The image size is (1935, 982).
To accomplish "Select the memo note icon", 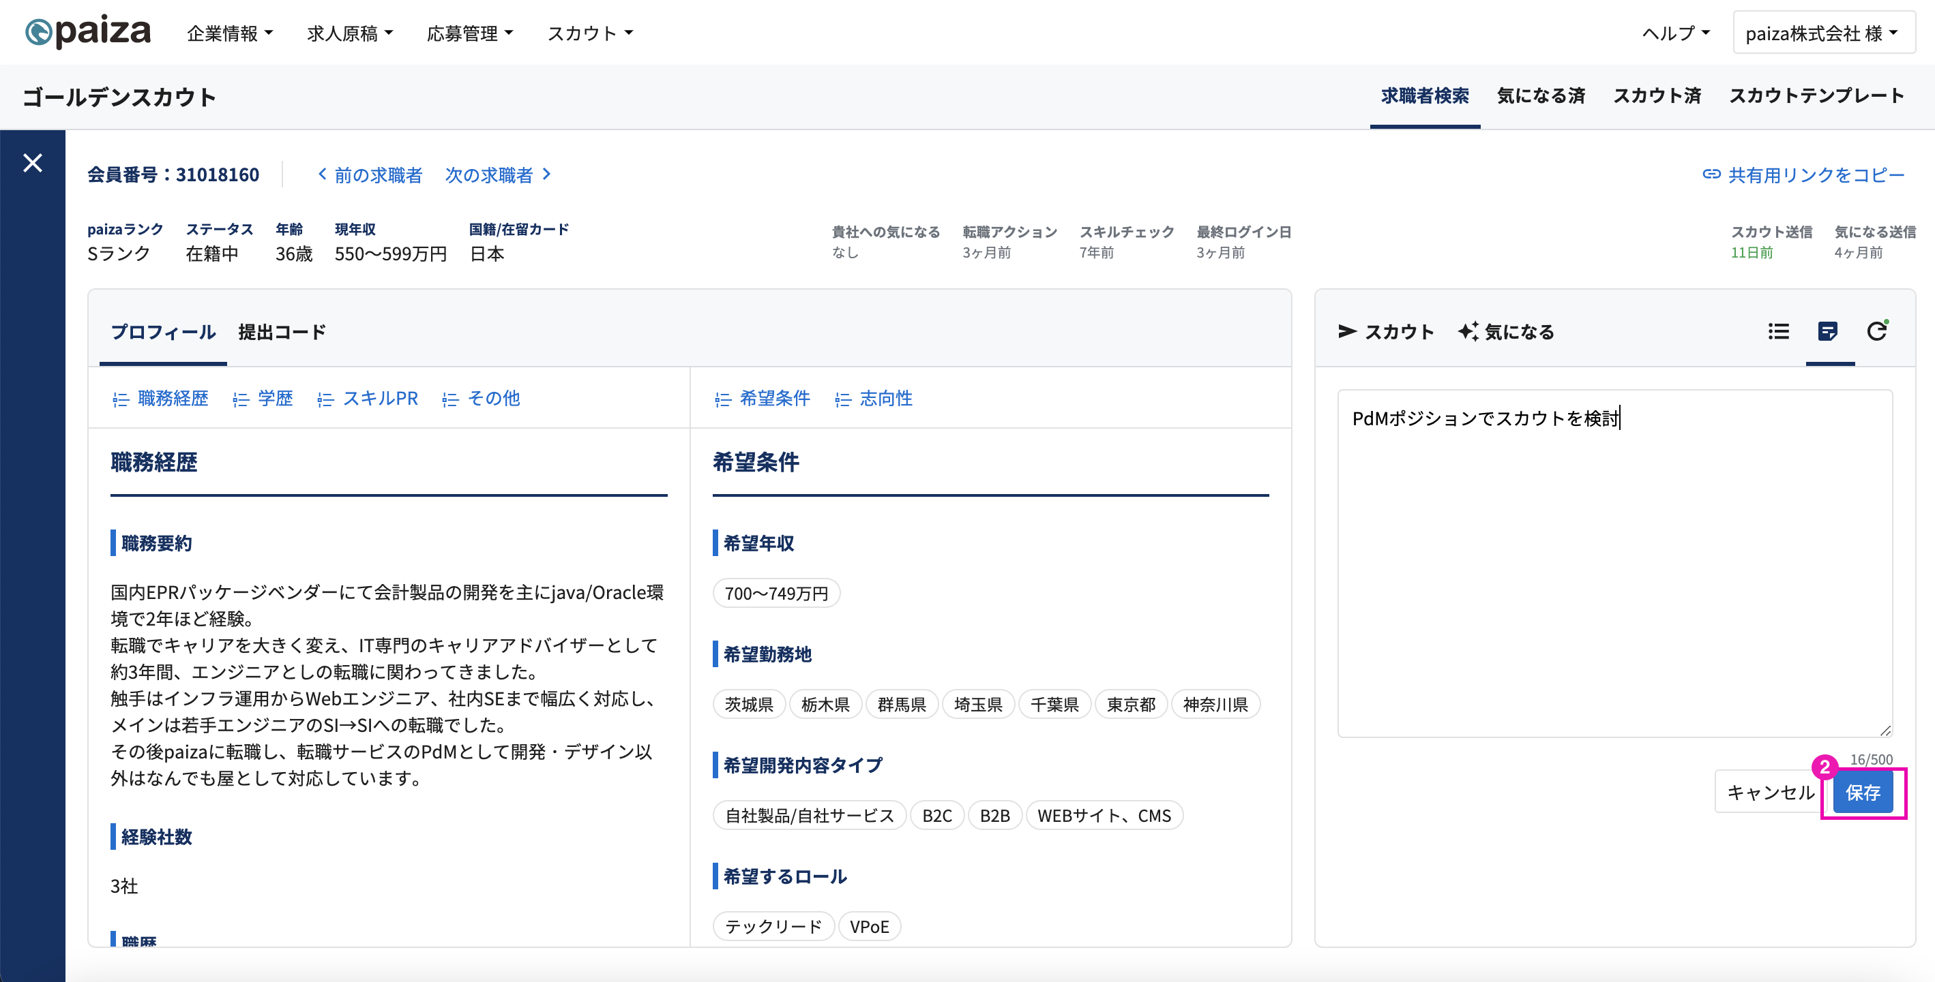I will 1828,331.
